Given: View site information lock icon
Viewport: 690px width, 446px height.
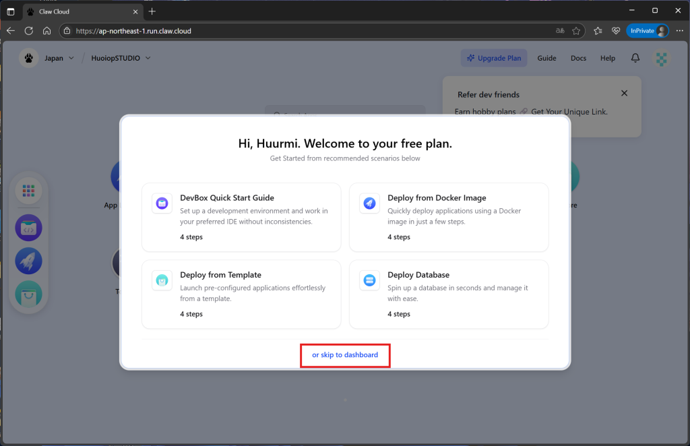Looking at the screenshot, I should (67, 31).
